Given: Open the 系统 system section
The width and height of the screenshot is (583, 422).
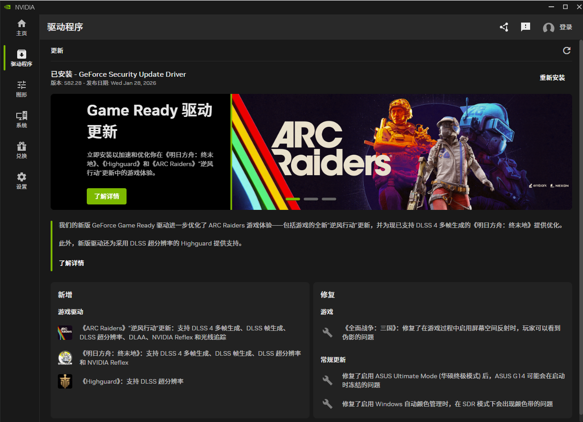Looking at the screenshot, I should point(21,120).
